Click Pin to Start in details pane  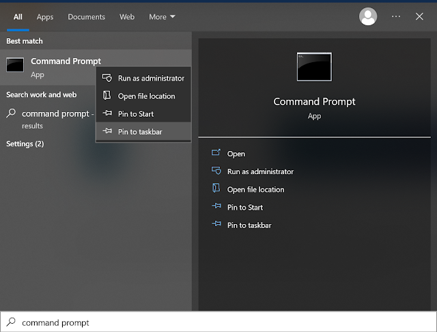tap(245, 208)
